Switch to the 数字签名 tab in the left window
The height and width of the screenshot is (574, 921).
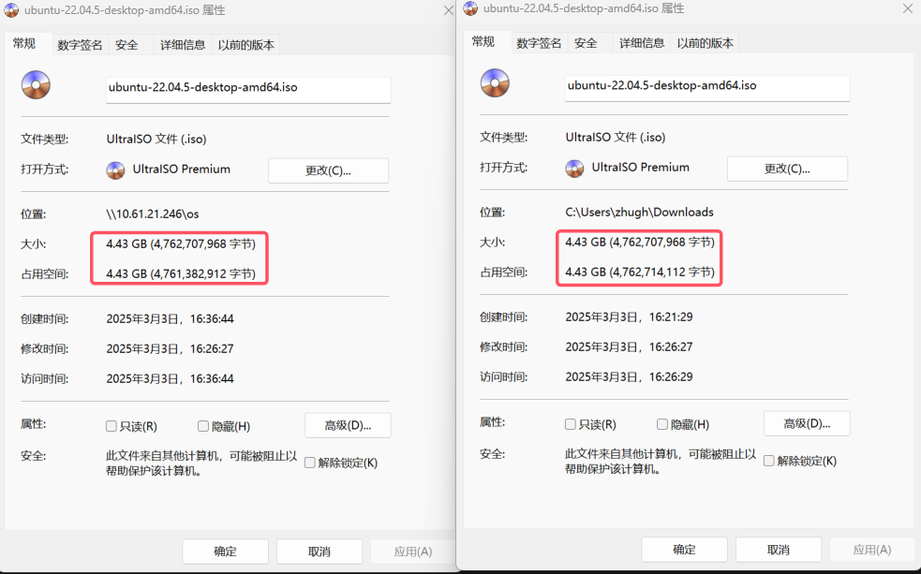(80, 45)
